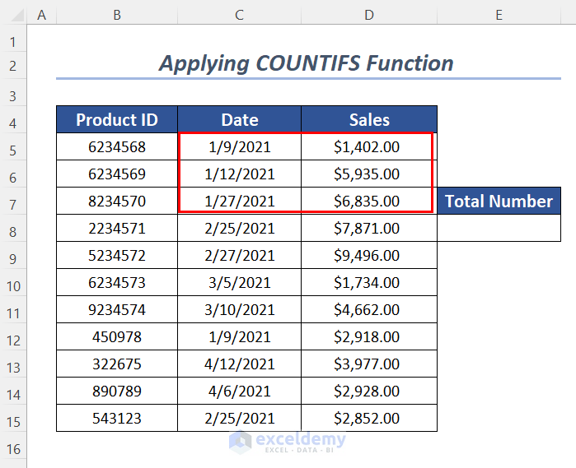Select sales cell $2,928.00

[x=369, y=391]
